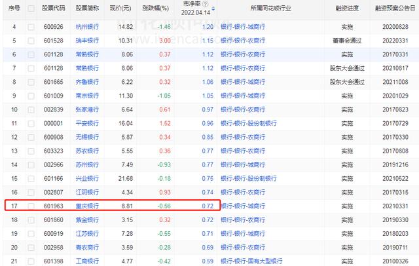Click the 序号 column header

(x=14, y=9)
